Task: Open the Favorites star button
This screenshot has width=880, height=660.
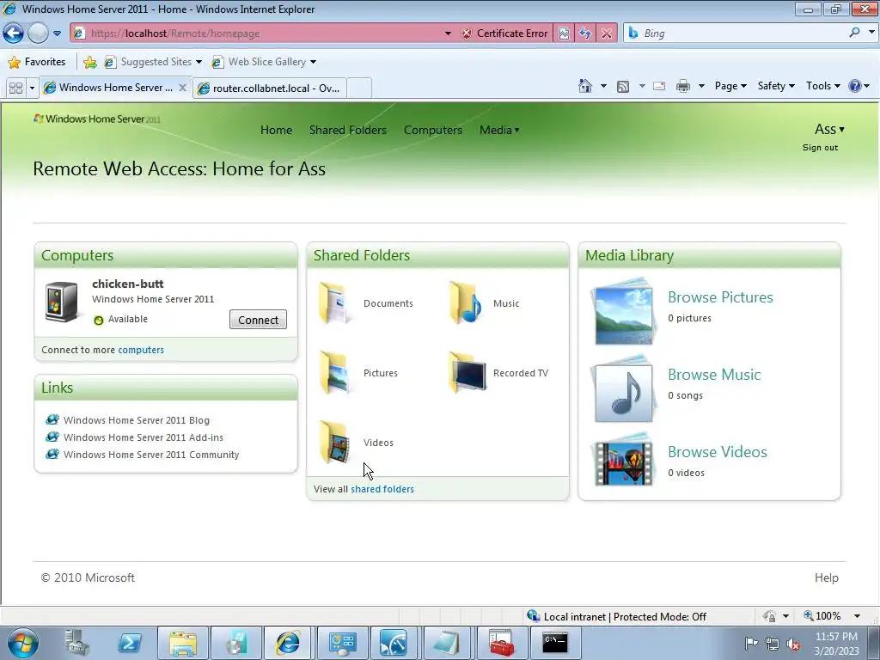Action: click(x=37, y=62)
